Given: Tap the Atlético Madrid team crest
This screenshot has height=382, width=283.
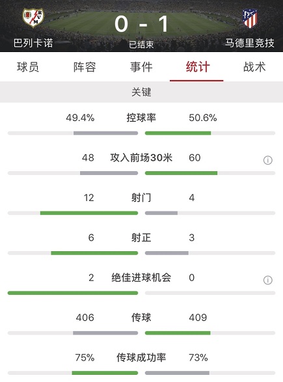Looking at the screenshot, I should (250, 18).
